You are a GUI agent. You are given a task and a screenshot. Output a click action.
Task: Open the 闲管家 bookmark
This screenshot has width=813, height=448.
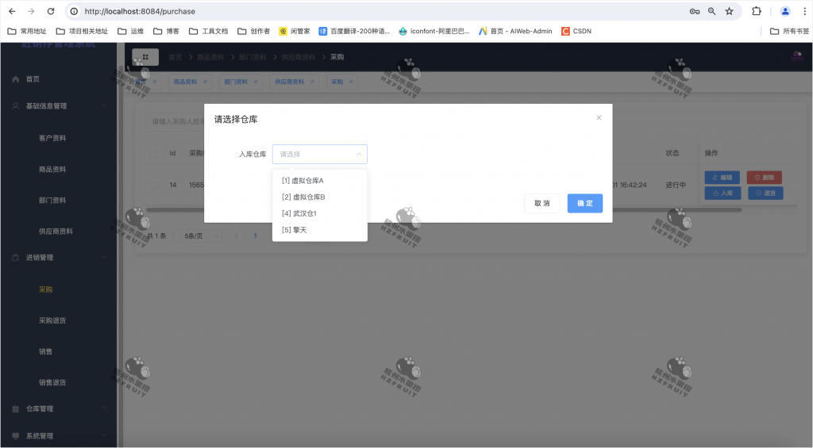point(295,31)
